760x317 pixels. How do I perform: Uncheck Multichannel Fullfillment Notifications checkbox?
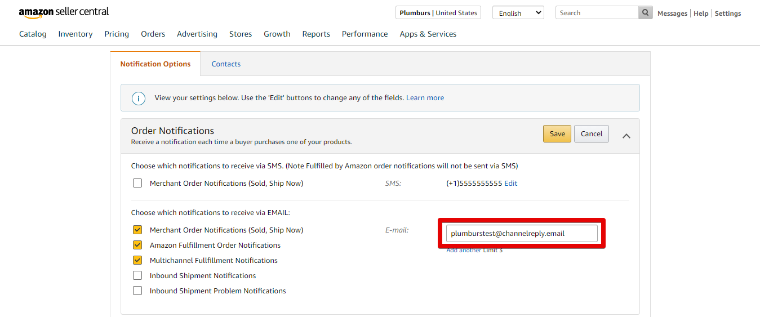point(137,260)
